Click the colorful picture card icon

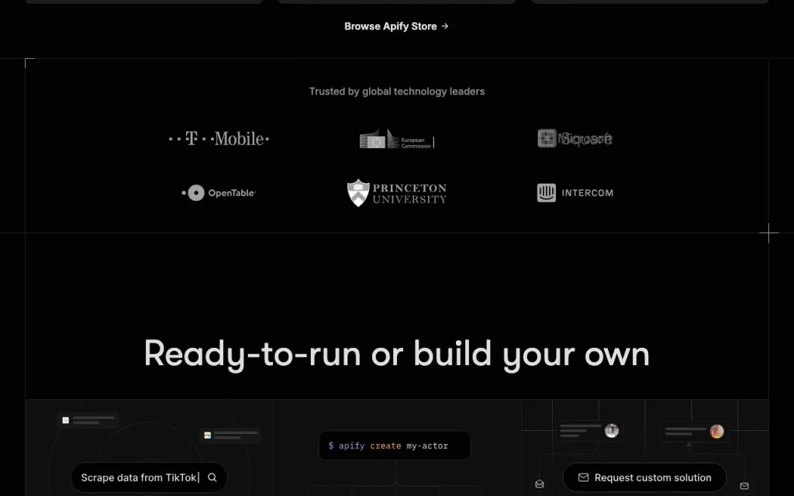(x=208, y=435)
